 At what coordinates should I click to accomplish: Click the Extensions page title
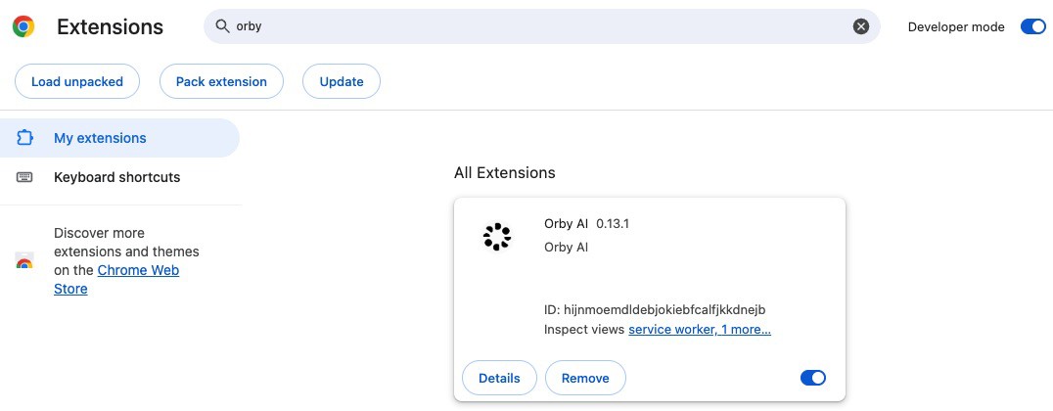pos(111,26)
